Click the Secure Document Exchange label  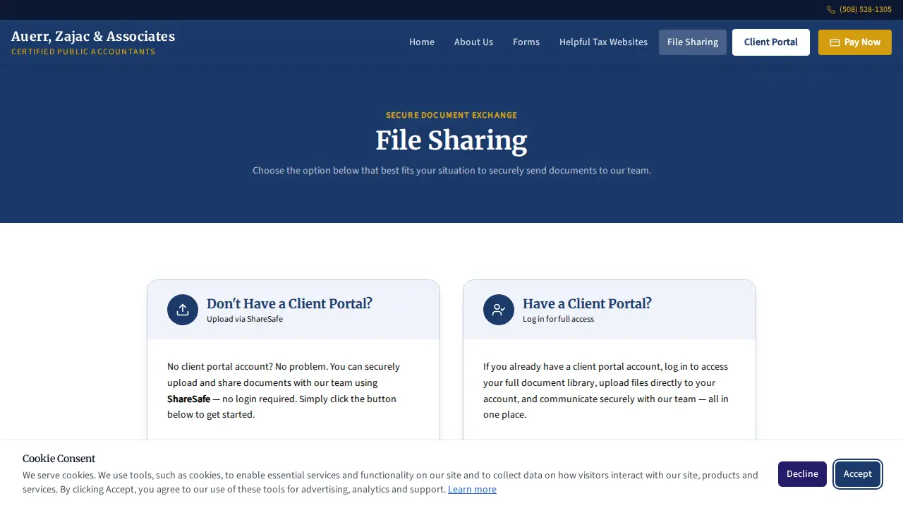point(451,115)
